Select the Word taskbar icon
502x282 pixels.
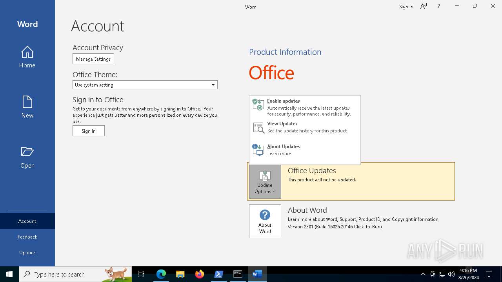[x=257, y=274]
